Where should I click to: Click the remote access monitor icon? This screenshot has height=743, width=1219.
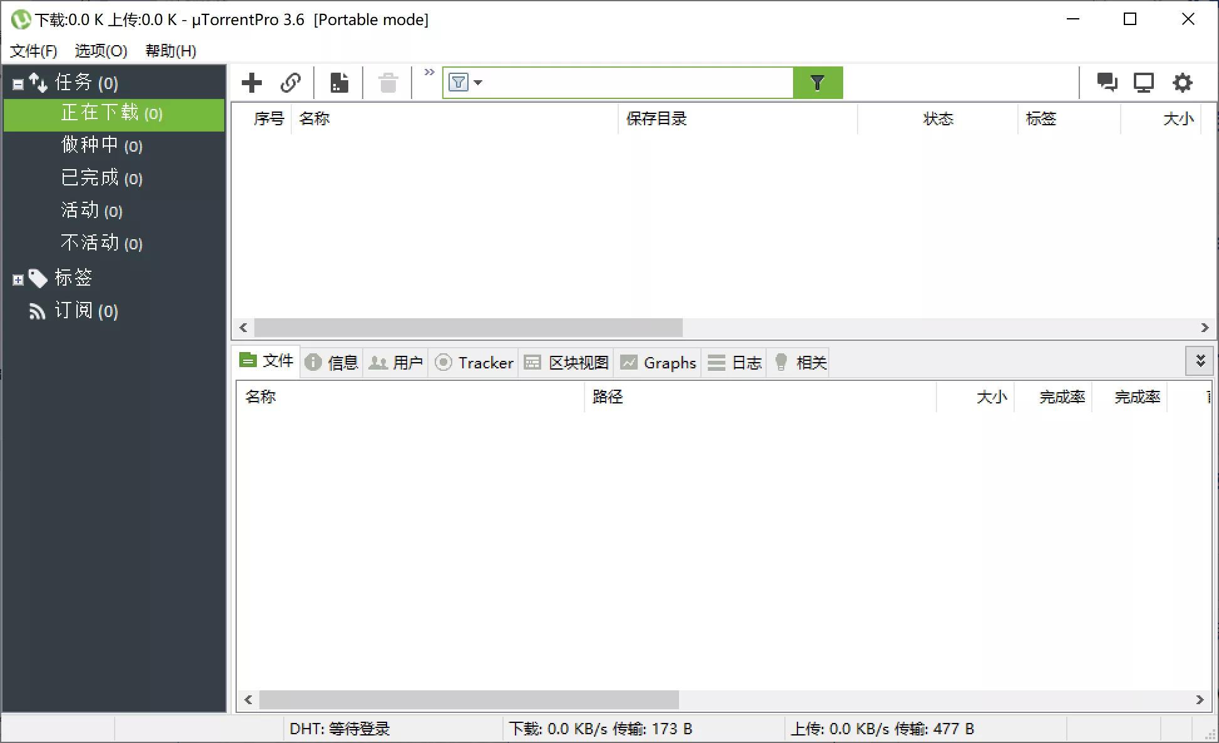point(1144,82)
